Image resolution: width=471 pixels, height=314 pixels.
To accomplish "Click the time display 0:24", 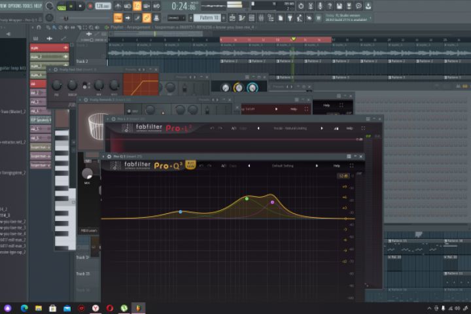I will coord(185,6).
